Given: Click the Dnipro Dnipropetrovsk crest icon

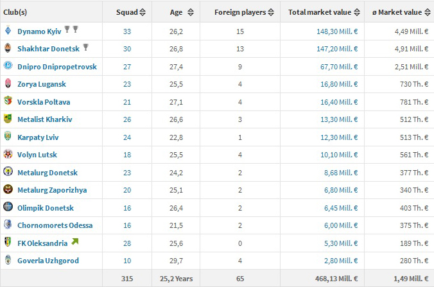Looking at the screenshot, I should click(8, 66).
